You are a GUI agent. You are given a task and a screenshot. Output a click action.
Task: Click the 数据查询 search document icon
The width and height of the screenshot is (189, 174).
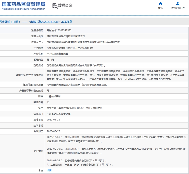tap(55, 6)
